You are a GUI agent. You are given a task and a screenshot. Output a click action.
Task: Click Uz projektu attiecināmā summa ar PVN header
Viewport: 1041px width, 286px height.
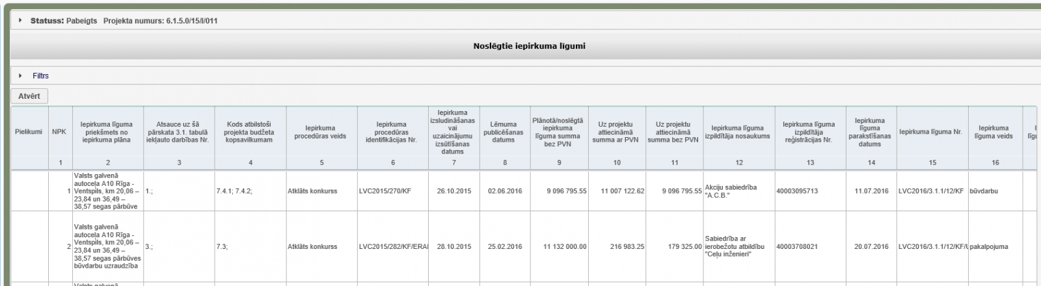click(616, 132)
